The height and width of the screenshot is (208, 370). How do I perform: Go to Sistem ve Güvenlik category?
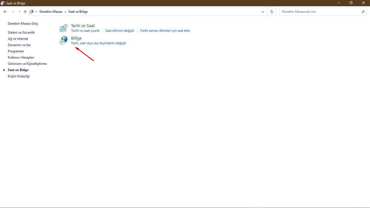click(x=21, y=33)
